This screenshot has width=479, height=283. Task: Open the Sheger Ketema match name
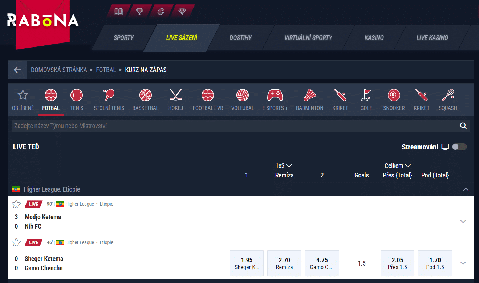coord(44,259)
